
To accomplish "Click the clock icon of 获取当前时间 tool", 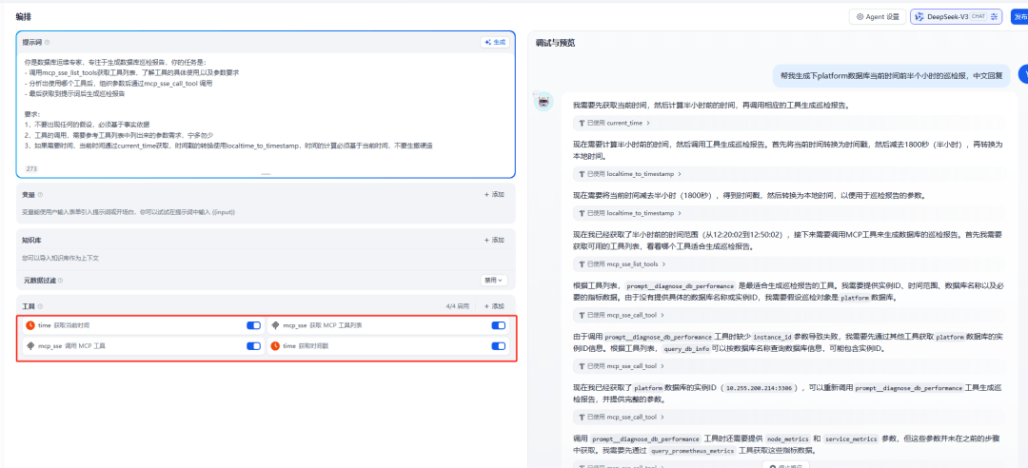I will click(30, 325).
